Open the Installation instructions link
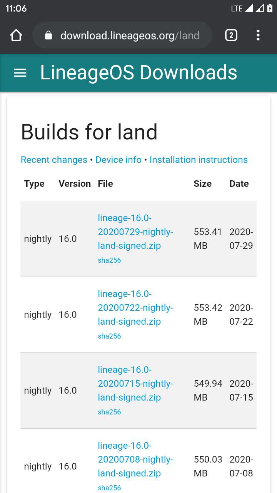This screenshot has width=277, height=493. pos(199,160)
